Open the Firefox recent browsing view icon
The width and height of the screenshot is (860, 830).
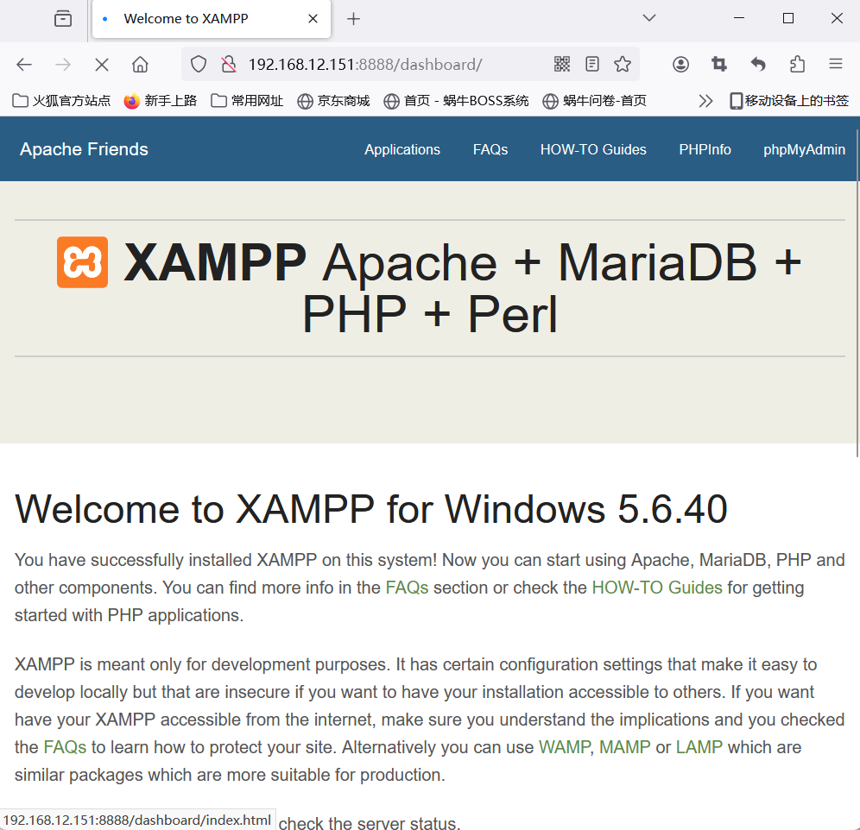(63, 19)
